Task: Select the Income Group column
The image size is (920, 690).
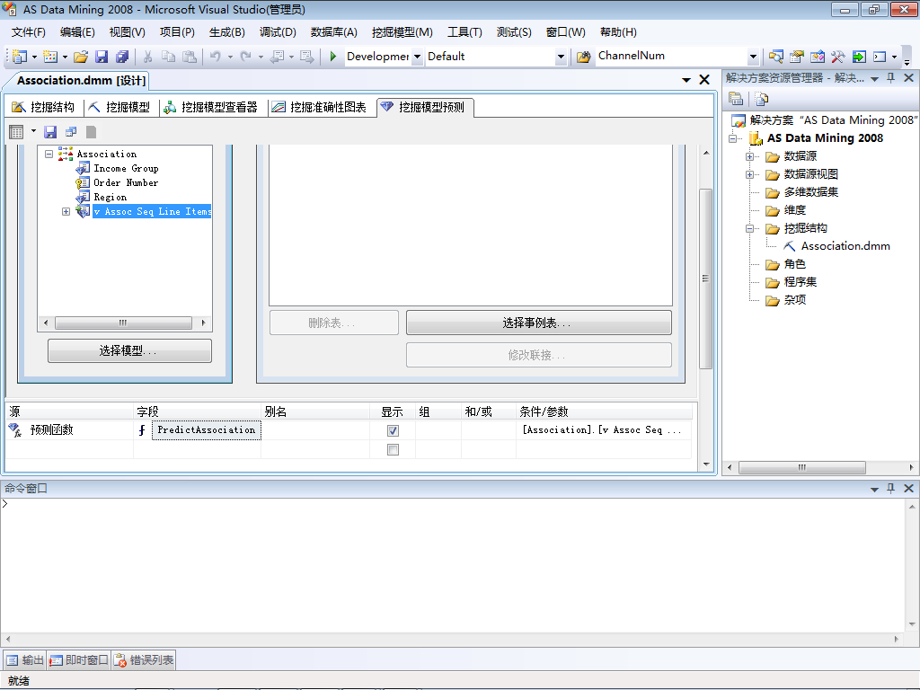Action: coord(126,168)
